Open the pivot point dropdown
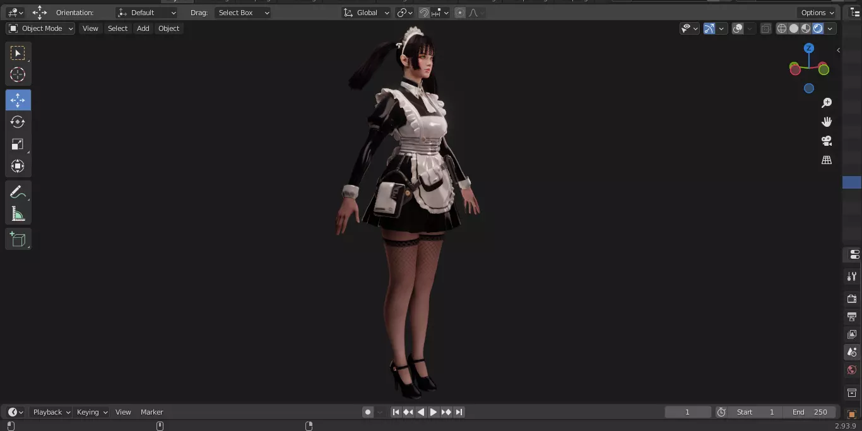 404,13
